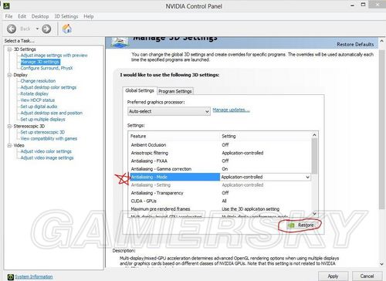The image size is (386, 281).
Task: Click the System Information icon
Action: coord(10,277)
